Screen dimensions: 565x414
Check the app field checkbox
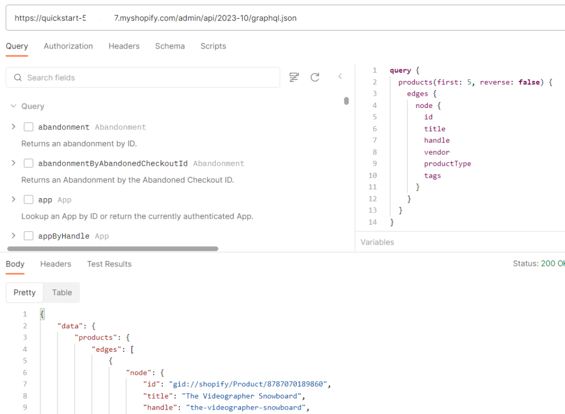point(29,200)
